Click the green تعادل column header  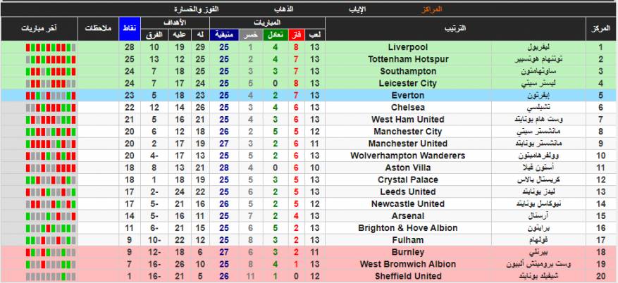pyautogui.click(x=274, y=34)
